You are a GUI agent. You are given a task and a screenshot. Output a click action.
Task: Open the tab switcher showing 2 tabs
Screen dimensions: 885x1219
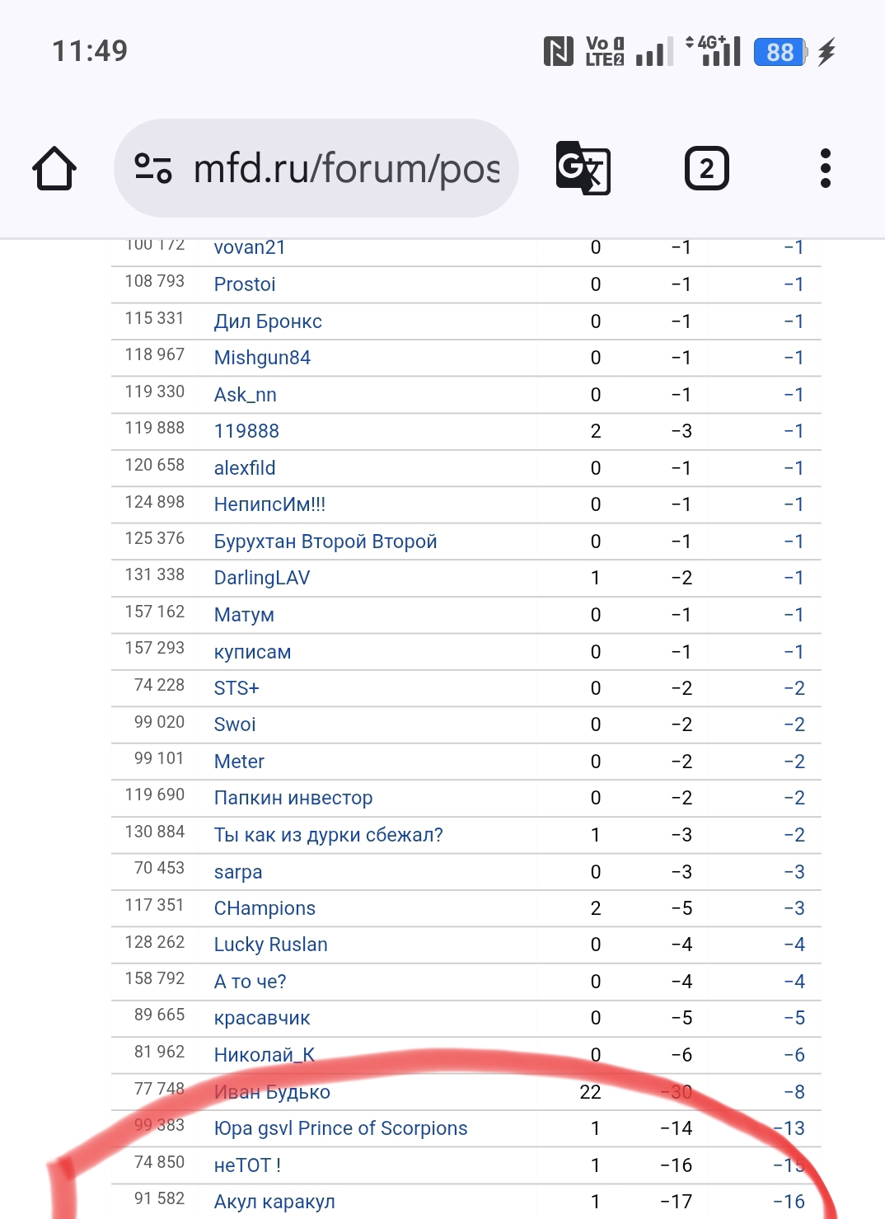(x=706, y=168)
